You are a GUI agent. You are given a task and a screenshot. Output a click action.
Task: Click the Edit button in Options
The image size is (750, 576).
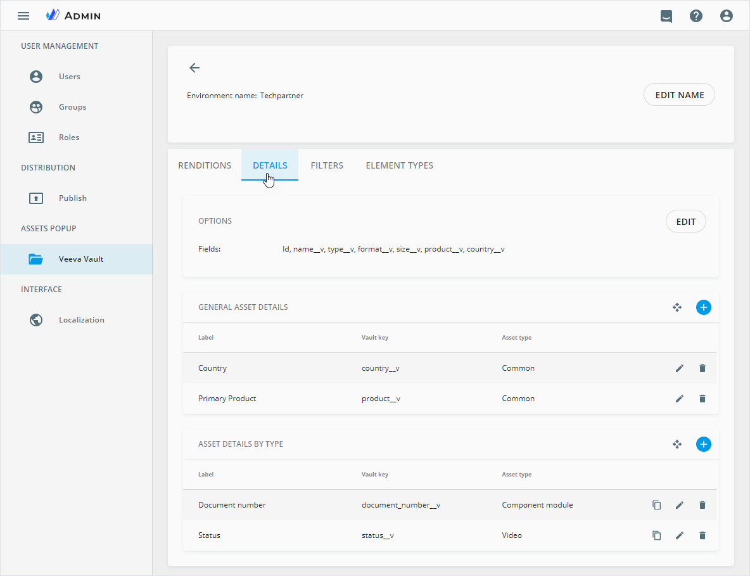pyautogui.click(x=685, y=222)
